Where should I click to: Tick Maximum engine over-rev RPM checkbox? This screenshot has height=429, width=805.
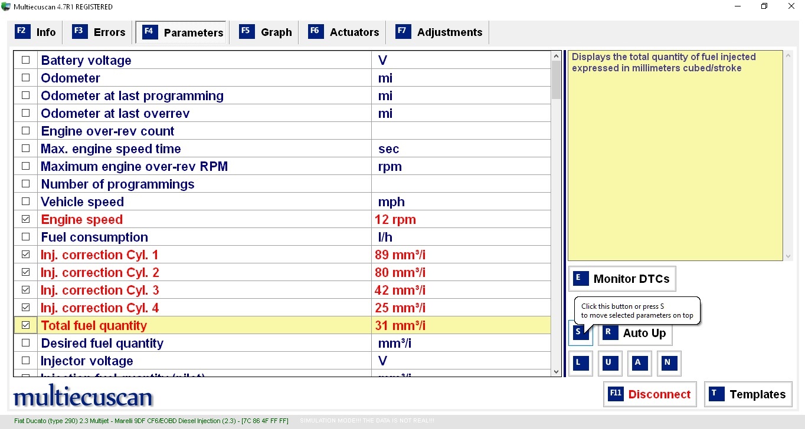(25, 166)
